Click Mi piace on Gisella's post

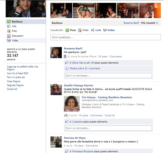[84, 116]
